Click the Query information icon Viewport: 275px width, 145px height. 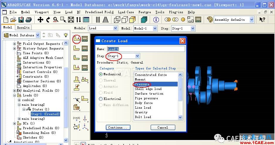click(156, 20)
